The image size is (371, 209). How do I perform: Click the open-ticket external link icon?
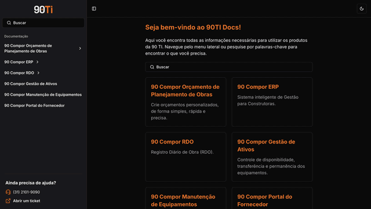tap(8, 201)
